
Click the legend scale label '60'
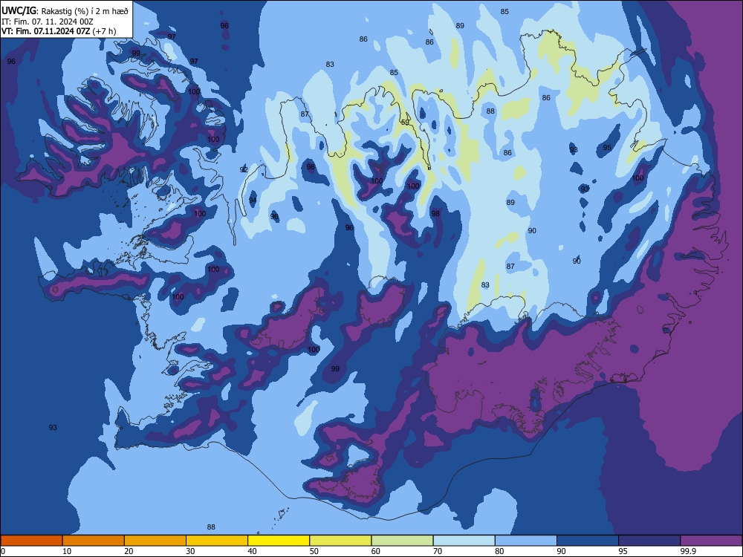tap(376, 551)
